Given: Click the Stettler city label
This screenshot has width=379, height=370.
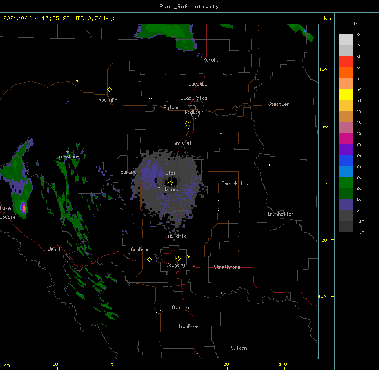Looking at the screenshot, I should (x=279, y=104).
